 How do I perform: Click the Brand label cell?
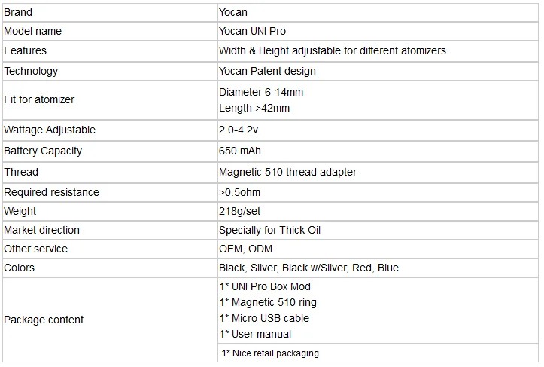point(19,12)
